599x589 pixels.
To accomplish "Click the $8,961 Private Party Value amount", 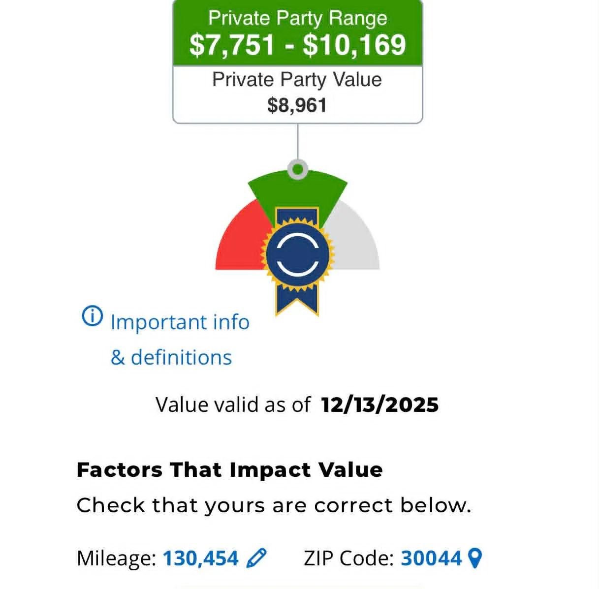I will coord(297,105).
